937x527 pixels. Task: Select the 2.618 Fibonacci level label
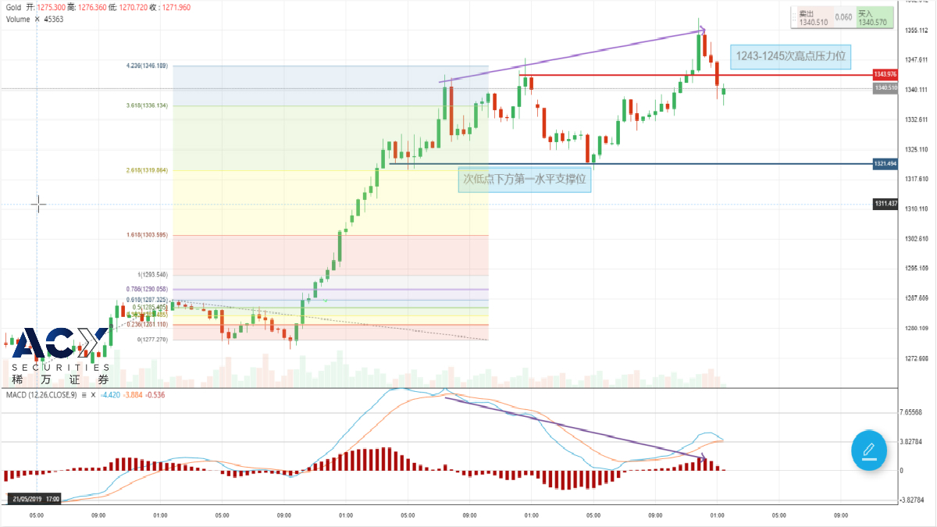[147, 170]
